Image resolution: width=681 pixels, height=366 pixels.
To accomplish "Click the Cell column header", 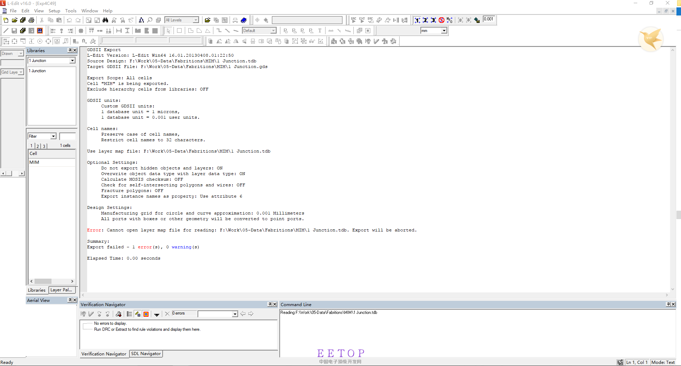I will pos(52,154).
